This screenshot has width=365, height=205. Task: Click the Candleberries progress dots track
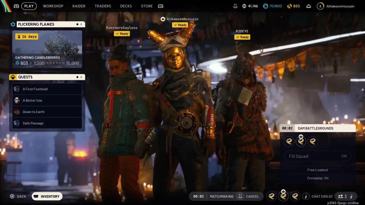pyautogui.click(x=55, y=63)
